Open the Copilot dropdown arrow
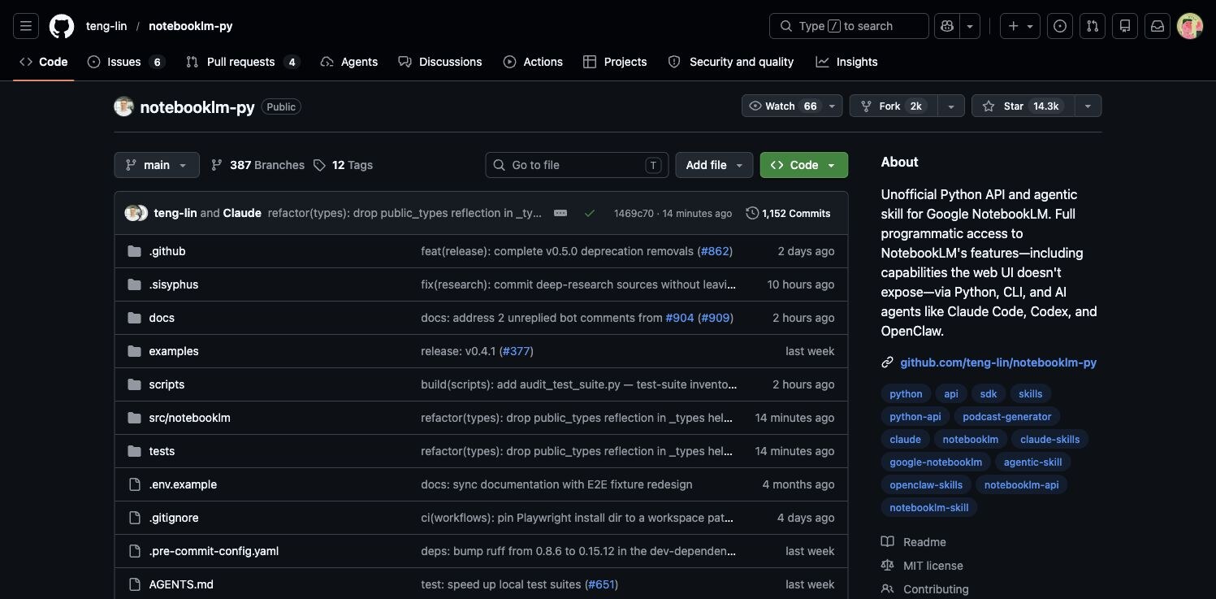 [x=970, y=26]
